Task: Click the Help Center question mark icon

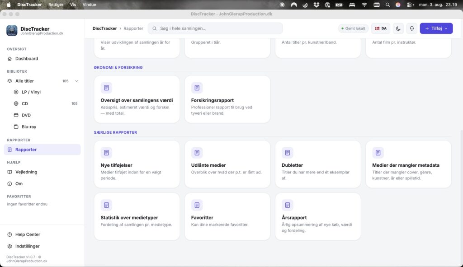Action: 10,234
